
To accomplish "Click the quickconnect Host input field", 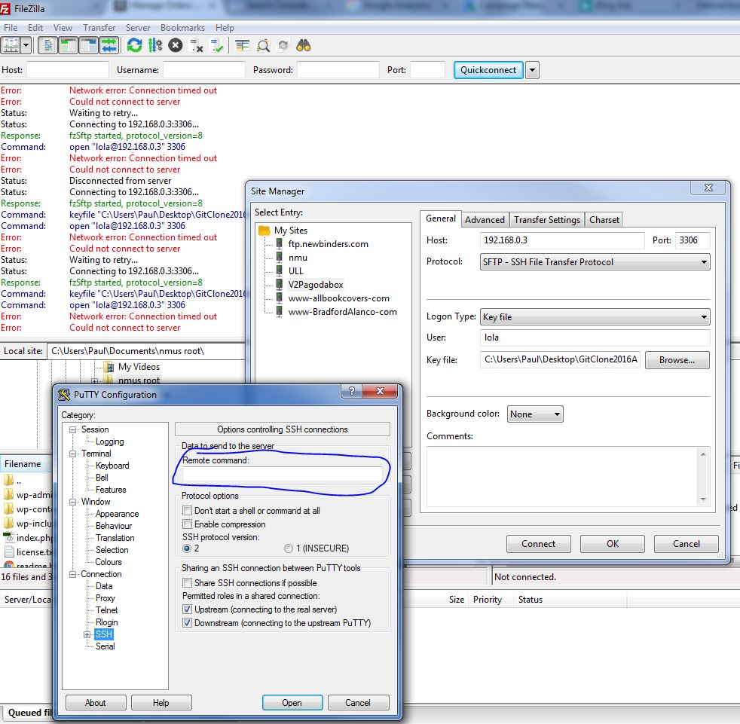I will coord(68,70).
